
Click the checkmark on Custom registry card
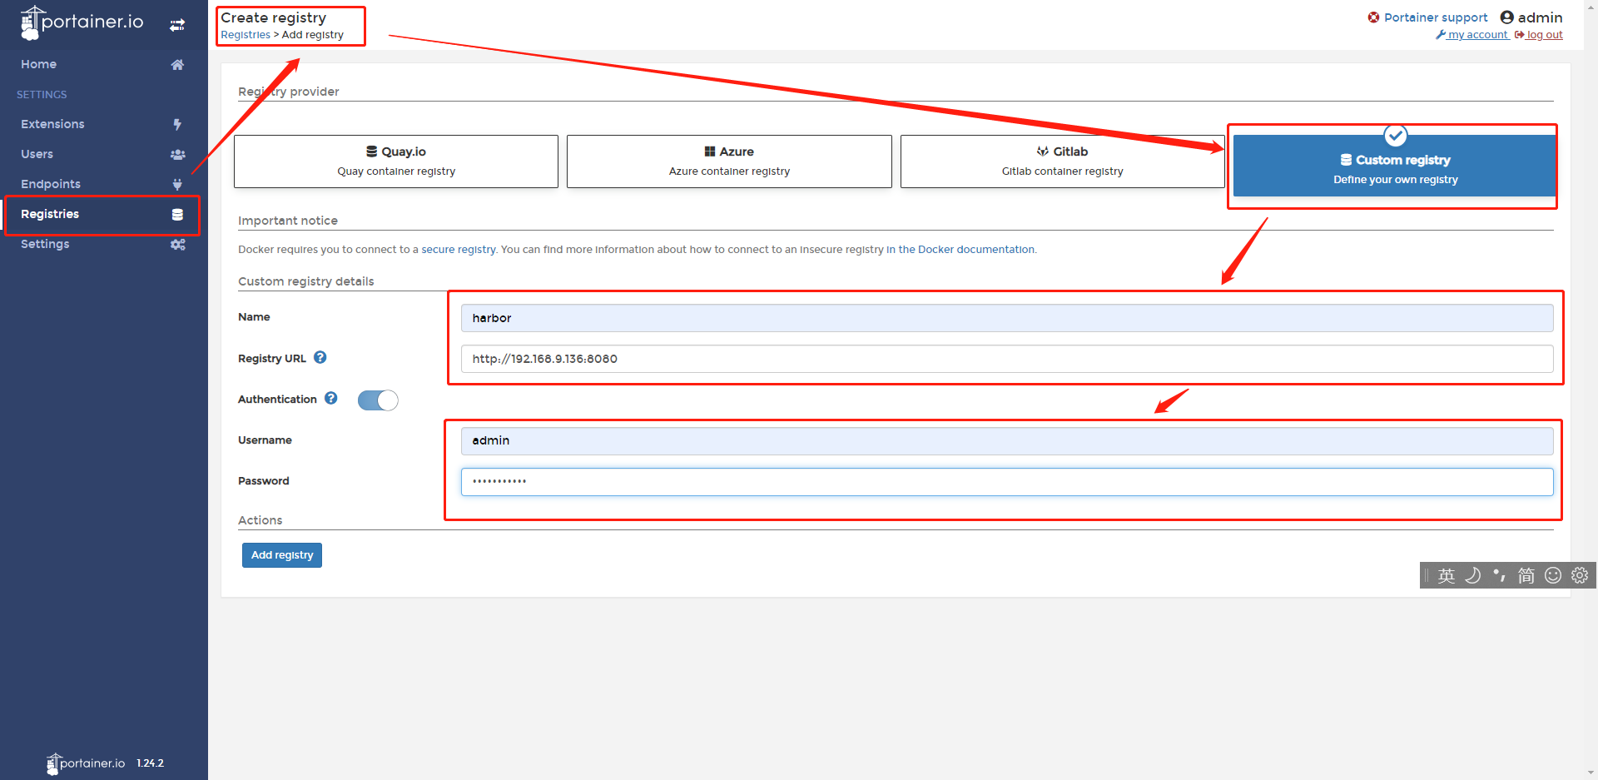point(1396,135)
